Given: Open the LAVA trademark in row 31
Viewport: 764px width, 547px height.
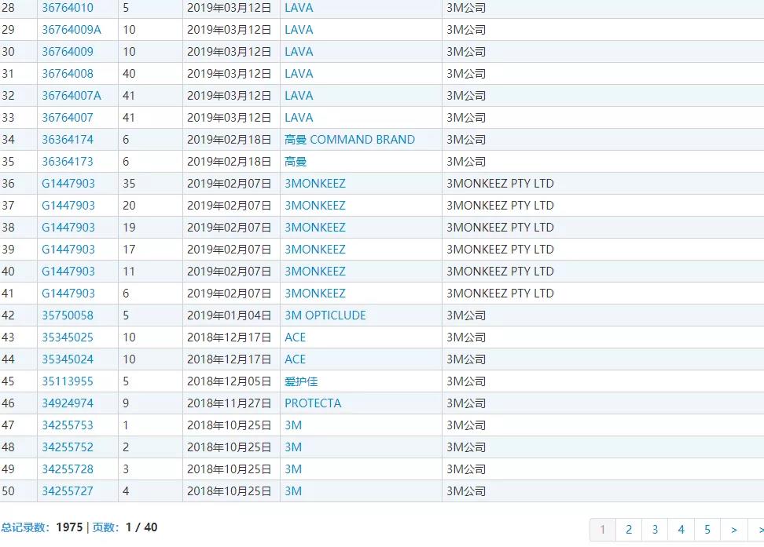Looking at the screenshot, I should pyautogui.click(x=299, y=74).
